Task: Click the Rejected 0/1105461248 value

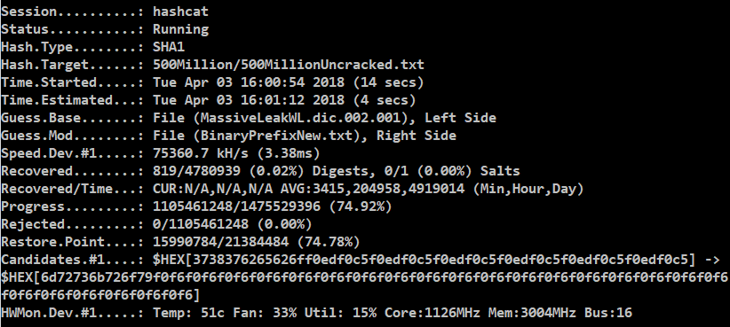Action: (201, 224)
